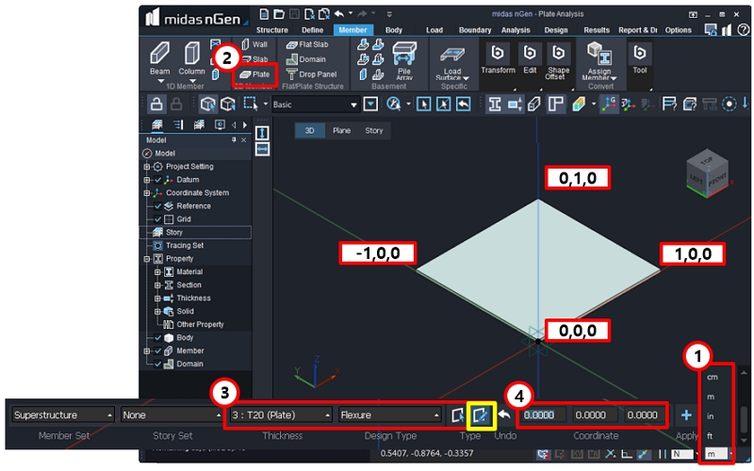Open the Analysis ribbon tab
Image resolution: width=754 pixels, height=471 pixels.
[x=516, y=30]
